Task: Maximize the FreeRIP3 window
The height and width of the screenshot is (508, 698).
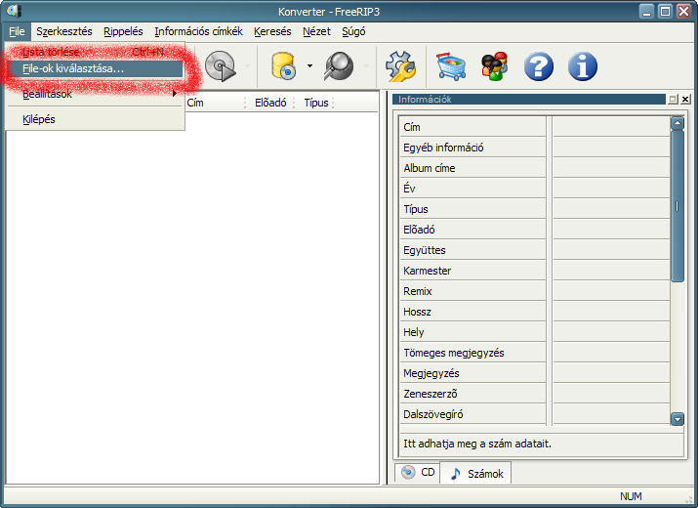Action: pyautogui.click(x=665, y=11)
